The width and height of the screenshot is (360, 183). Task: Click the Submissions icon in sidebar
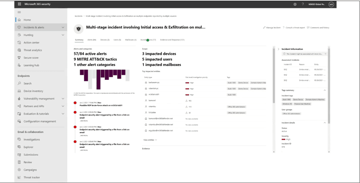click(19, 154)
